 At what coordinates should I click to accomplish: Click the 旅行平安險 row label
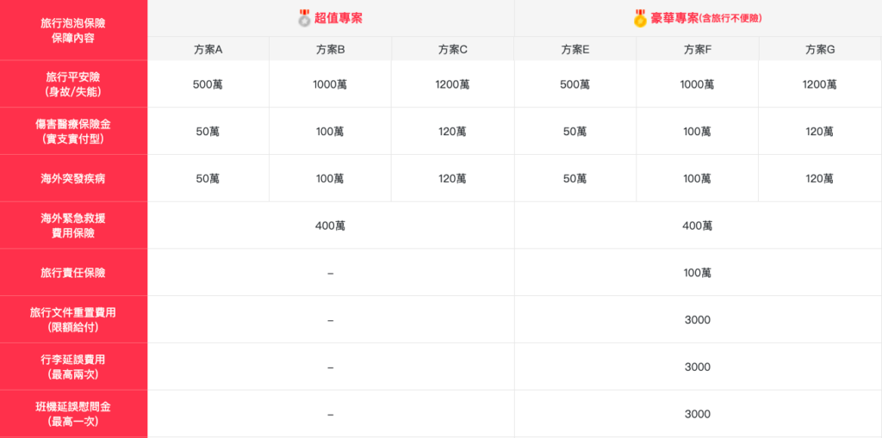pyautogui.click(x=73, y=84)
